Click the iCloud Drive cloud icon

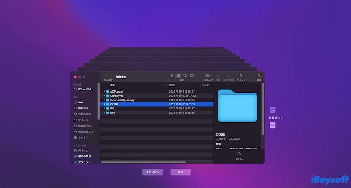click(x=76, y=89)
